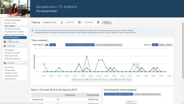The width and height of the screenshot is (184, 104).
Task: Open Динамика бронирования report
Action: [x=13, y=20]
